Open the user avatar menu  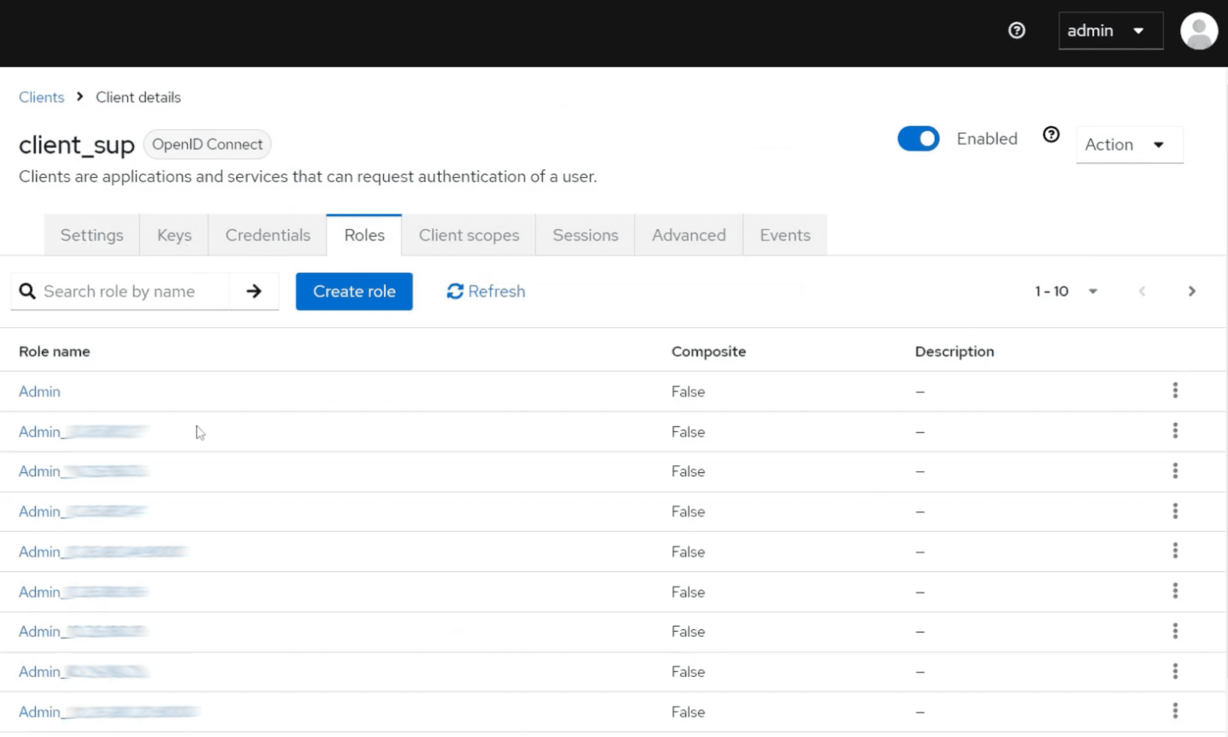click(x=1198, y=31)
